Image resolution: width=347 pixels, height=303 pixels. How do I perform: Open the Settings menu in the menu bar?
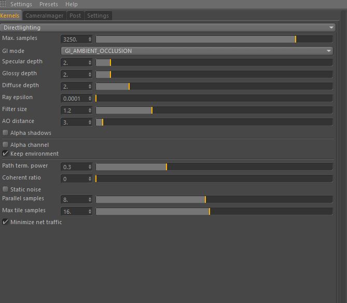21,4
